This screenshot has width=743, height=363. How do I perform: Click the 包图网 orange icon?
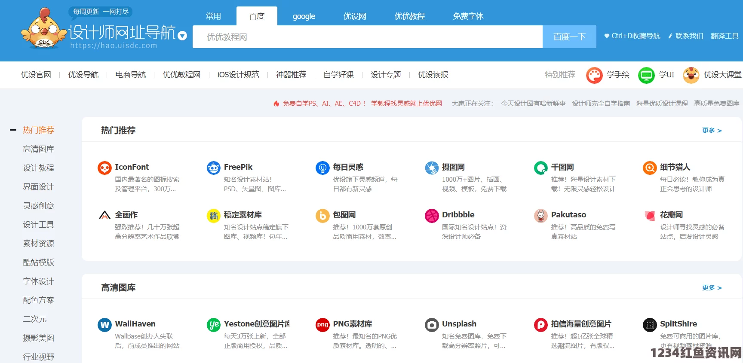(322, 216)
